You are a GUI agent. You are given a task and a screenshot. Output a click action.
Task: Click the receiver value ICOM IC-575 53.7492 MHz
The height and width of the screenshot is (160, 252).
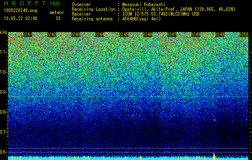click(x=161, y=14)
